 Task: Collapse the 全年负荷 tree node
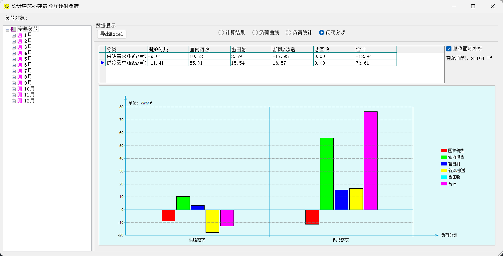coord(8,30)
